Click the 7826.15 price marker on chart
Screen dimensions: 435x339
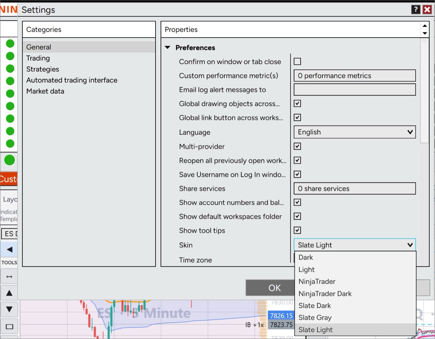pos(281,316)
